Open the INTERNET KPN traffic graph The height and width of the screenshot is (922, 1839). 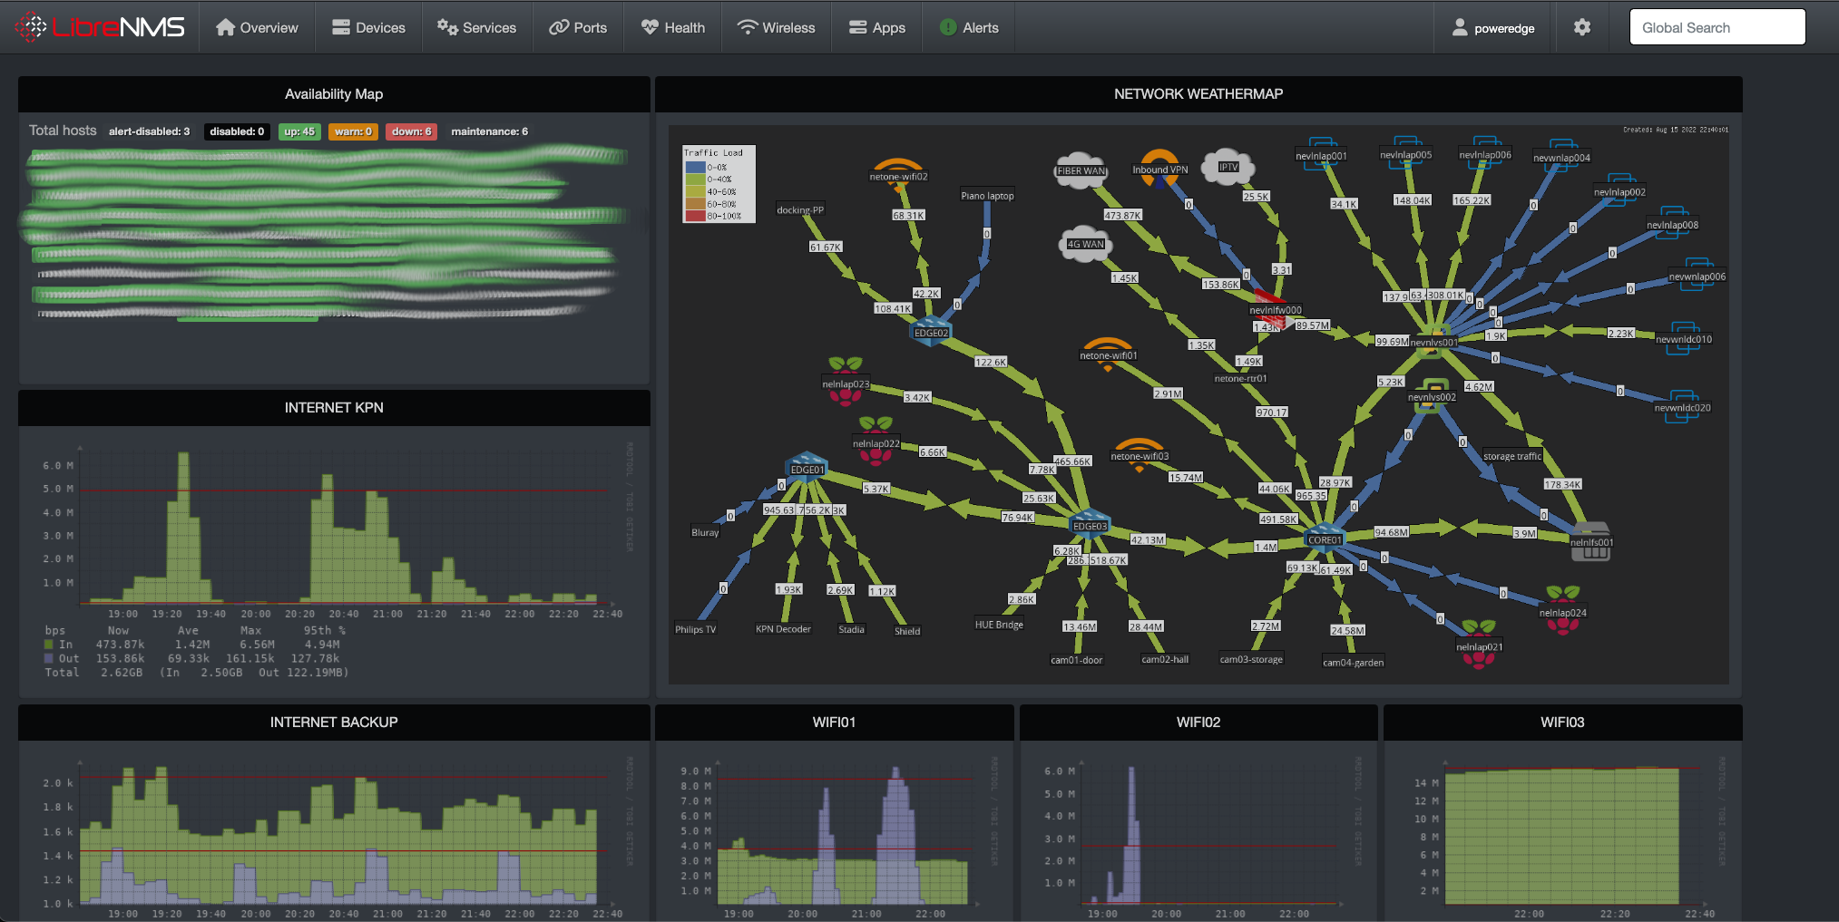click(334, 560)
